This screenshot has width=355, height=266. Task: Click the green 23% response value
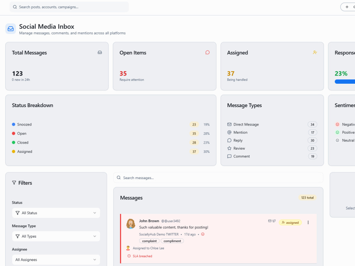[x=341, y=73]
